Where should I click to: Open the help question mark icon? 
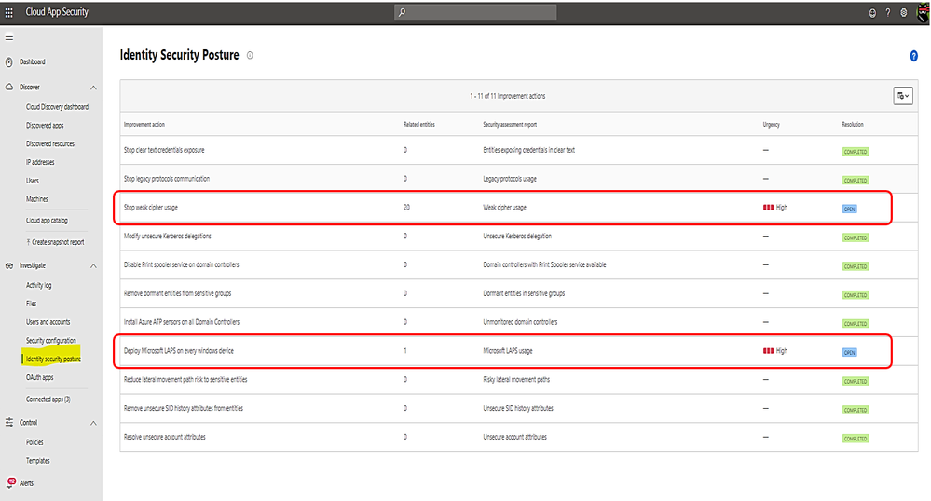887,12
